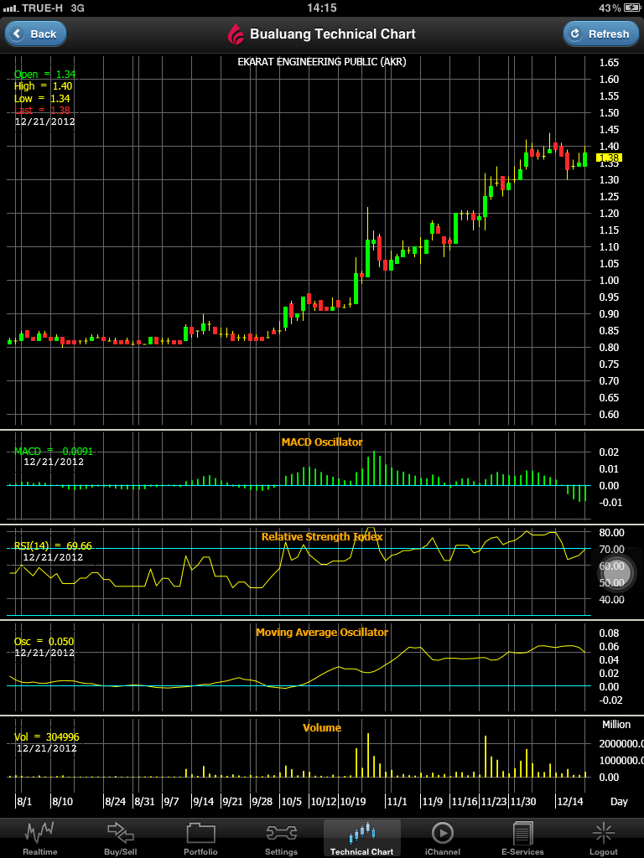Tap the 'Open = 1.34' value
Viewport: 644px width, 858px height.
pos(45,75)
